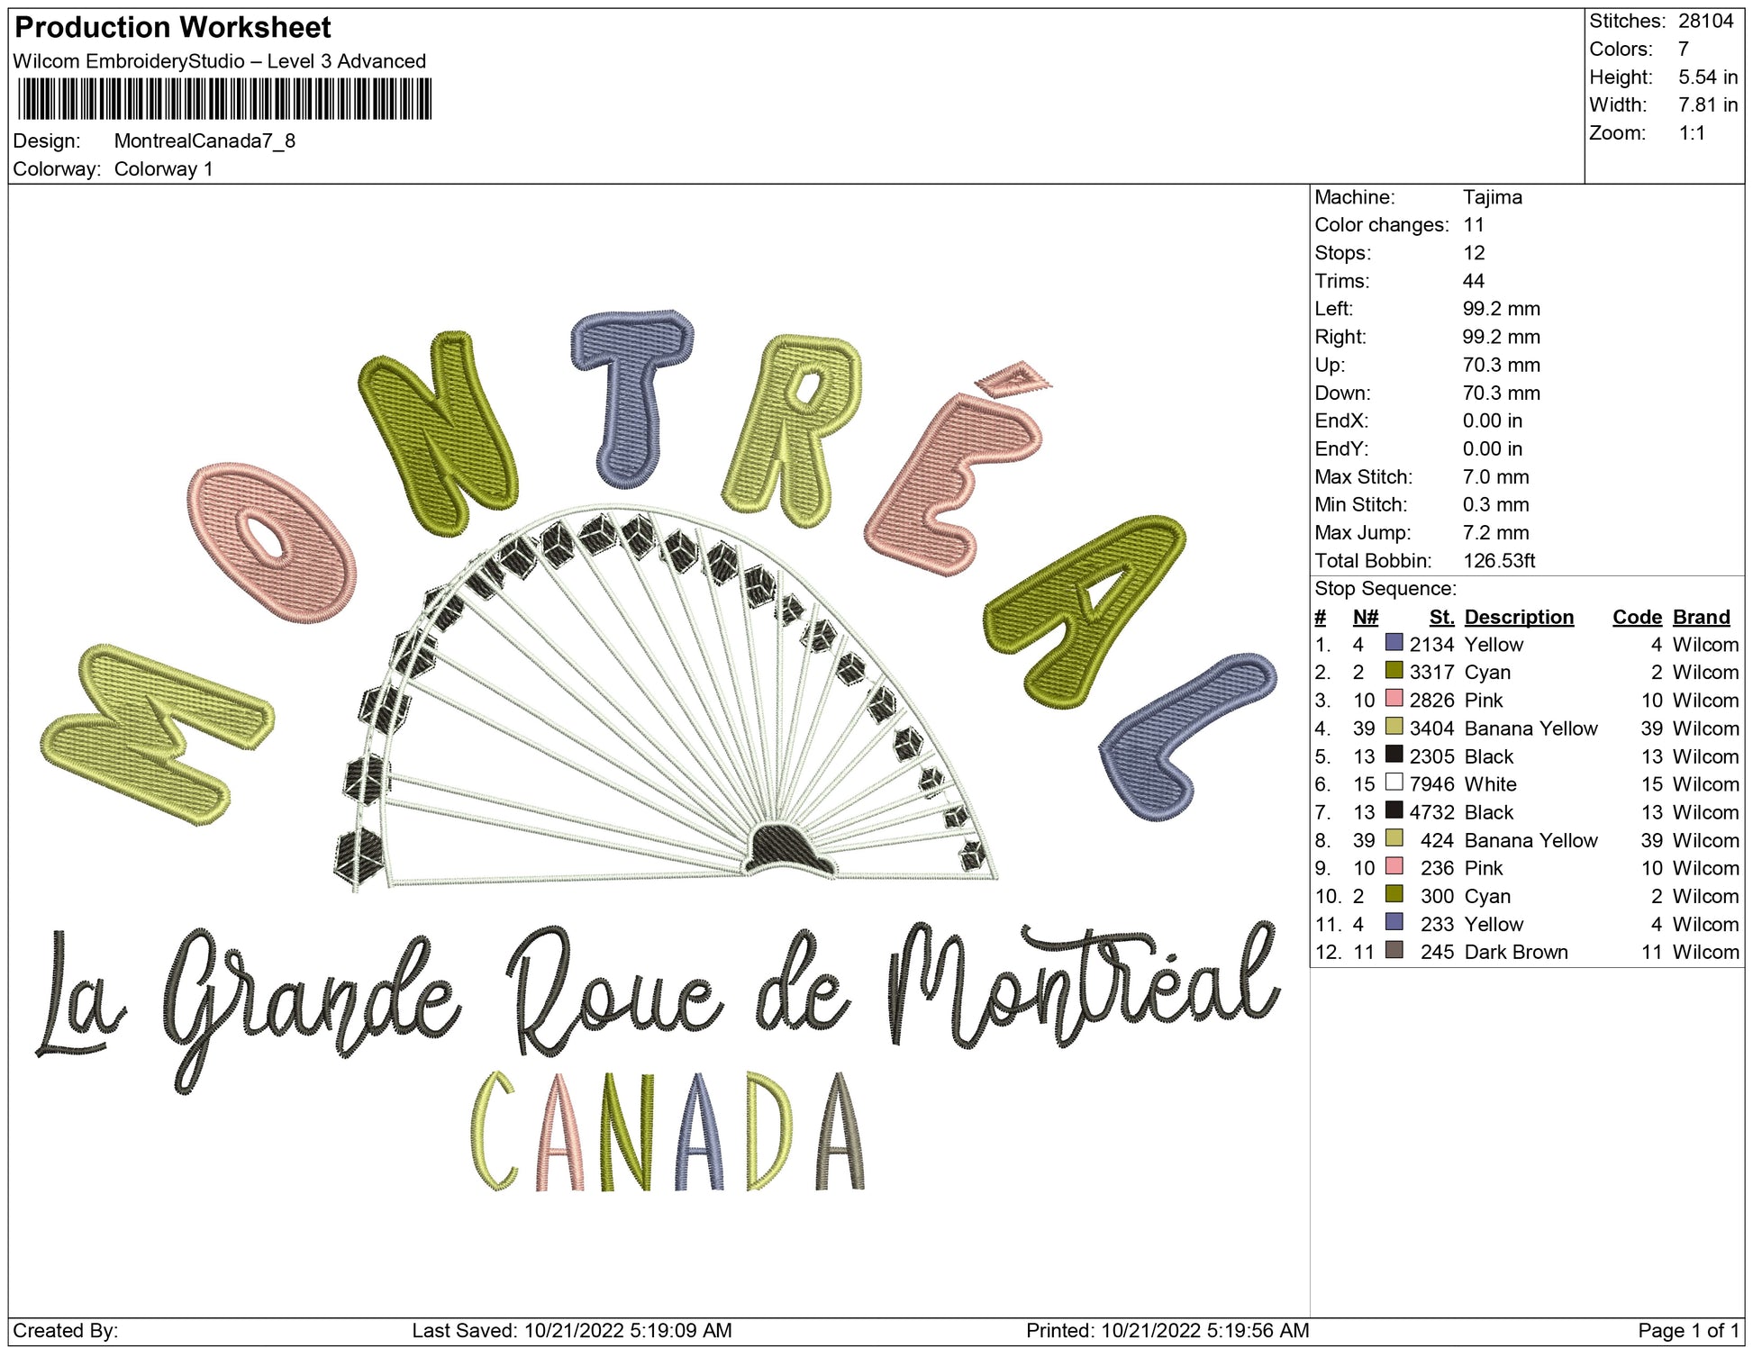Click the blue swatch in stop 1
1753x1348 pixels.
[x=1394, y=643]
